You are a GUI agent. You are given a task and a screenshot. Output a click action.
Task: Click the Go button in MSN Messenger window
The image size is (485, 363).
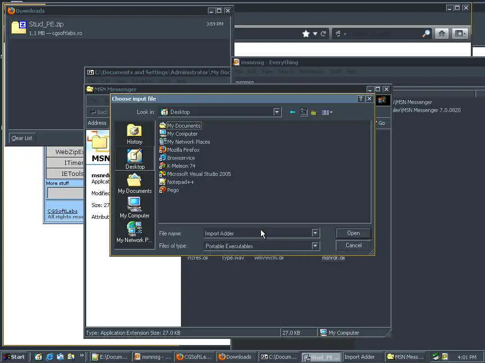(381, 123)
